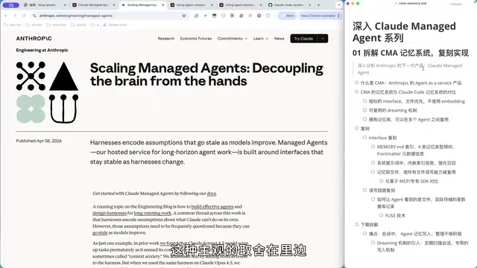Image resolution: width=477 pixels, height=268 pixels.
Task: Click the black triangle illustration
Action: 63,76
